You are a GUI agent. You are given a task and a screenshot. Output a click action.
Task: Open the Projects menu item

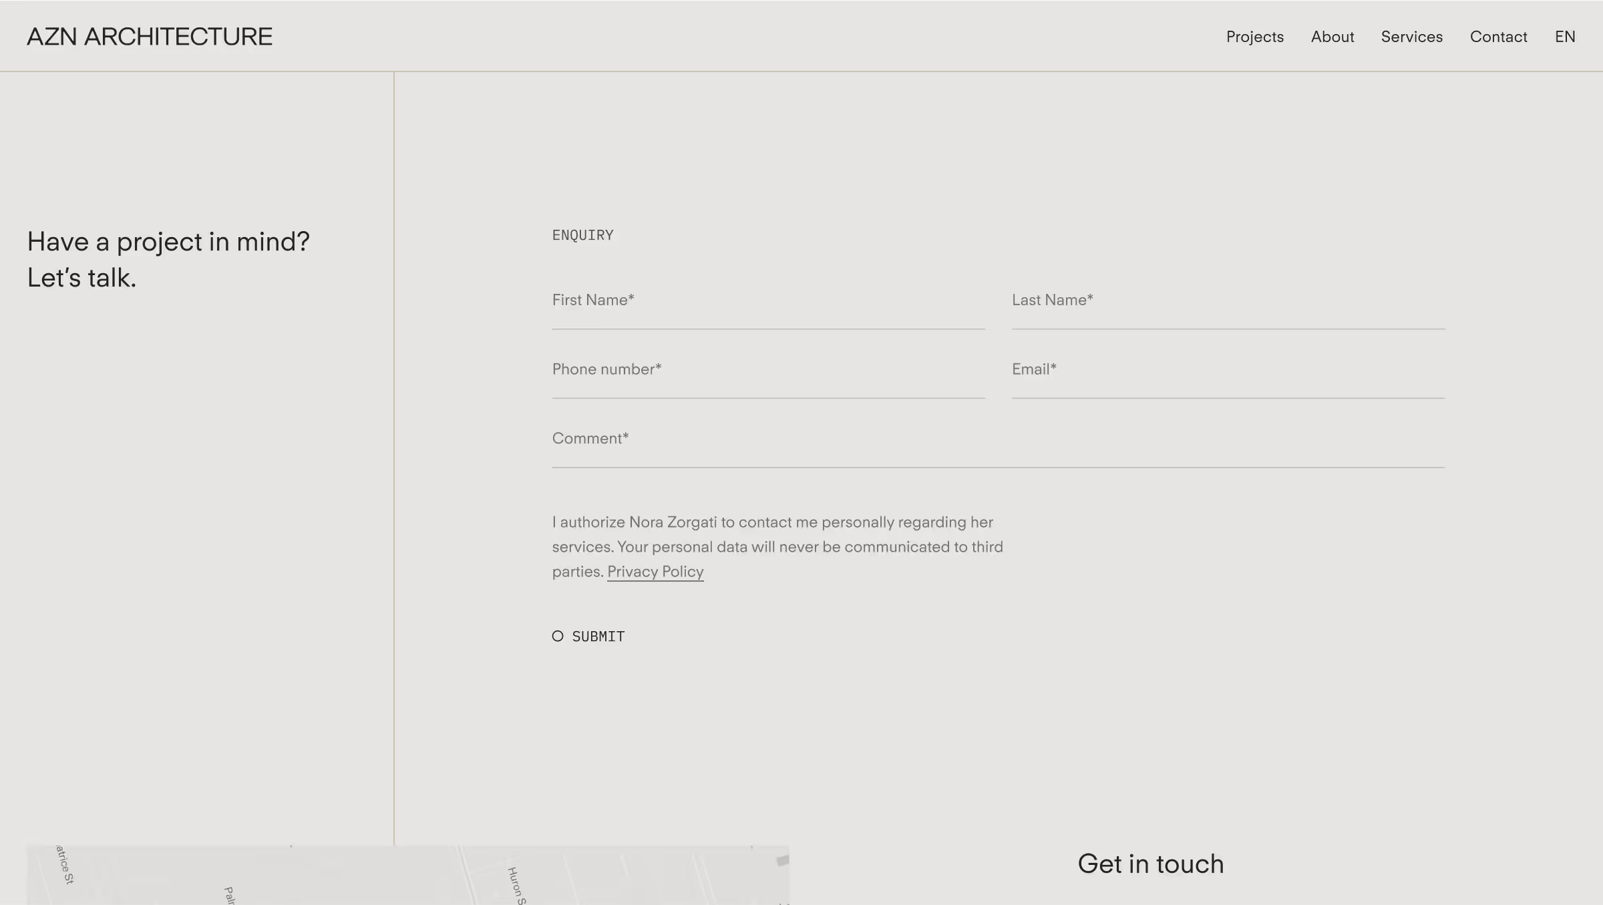[x=1254, y=37]
